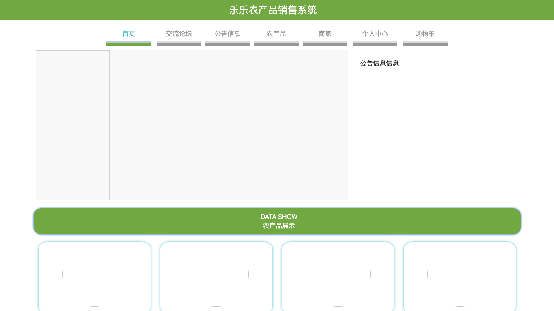
Task: Click the 农产品展示 subtitle text
Action: tap(279, 226)
